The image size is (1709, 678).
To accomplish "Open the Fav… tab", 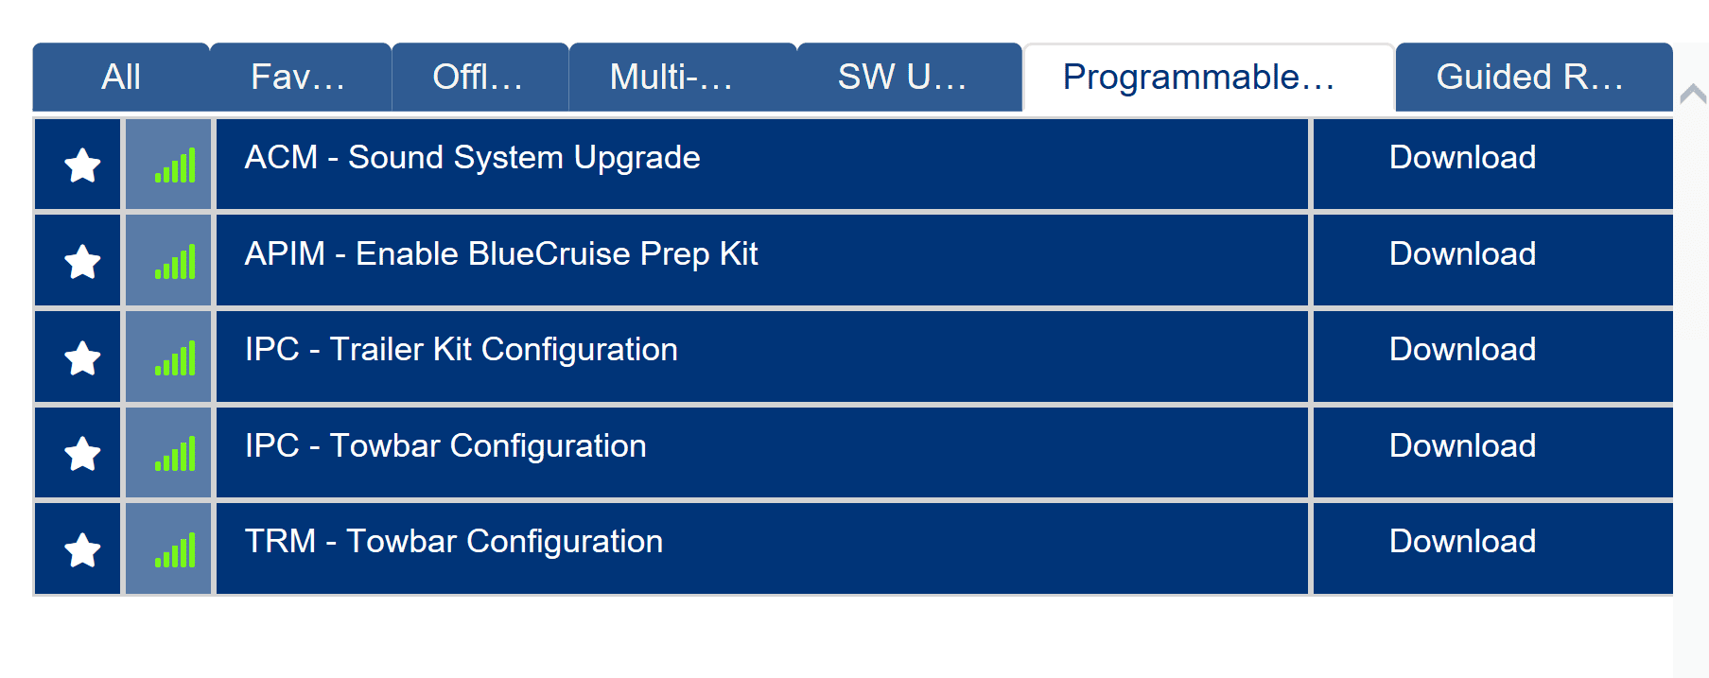I will (298, 78).
